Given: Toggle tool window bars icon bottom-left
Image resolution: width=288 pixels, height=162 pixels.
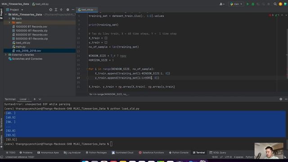Looking at the screenshot, I should click(2, 157).
